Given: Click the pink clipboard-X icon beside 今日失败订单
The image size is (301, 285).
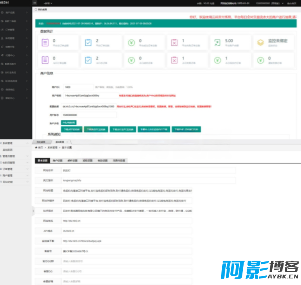Looking at the screenshot, I should point(174,60).
